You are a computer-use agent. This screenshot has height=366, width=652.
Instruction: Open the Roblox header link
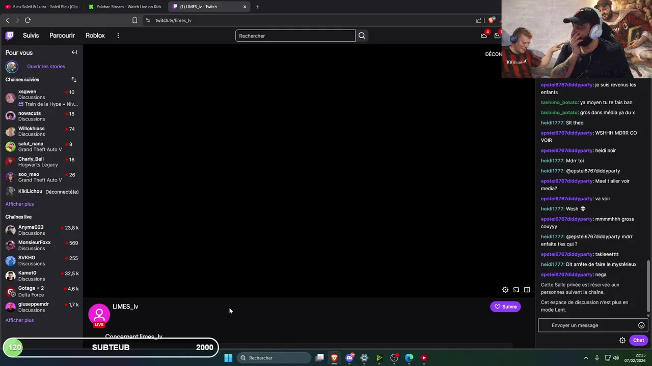tap(95, 36)
